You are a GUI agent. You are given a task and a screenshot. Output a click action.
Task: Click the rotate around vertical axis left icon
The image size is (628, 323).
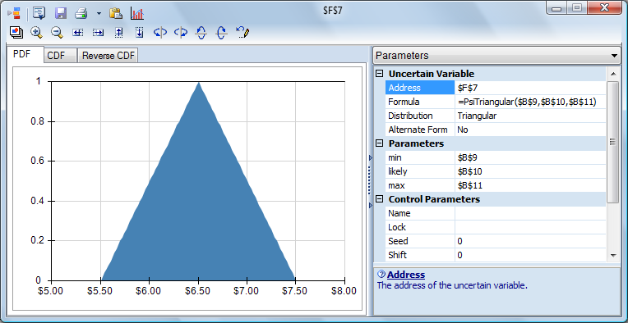click(x=160, y=33)
